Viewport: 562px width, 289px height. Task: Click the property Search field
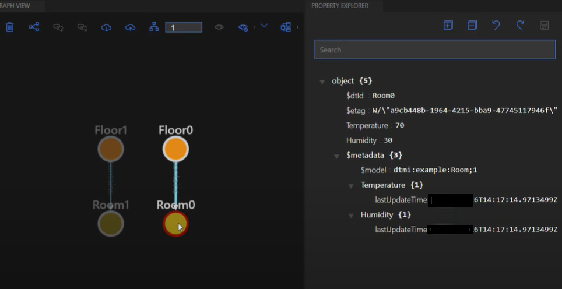434,50
